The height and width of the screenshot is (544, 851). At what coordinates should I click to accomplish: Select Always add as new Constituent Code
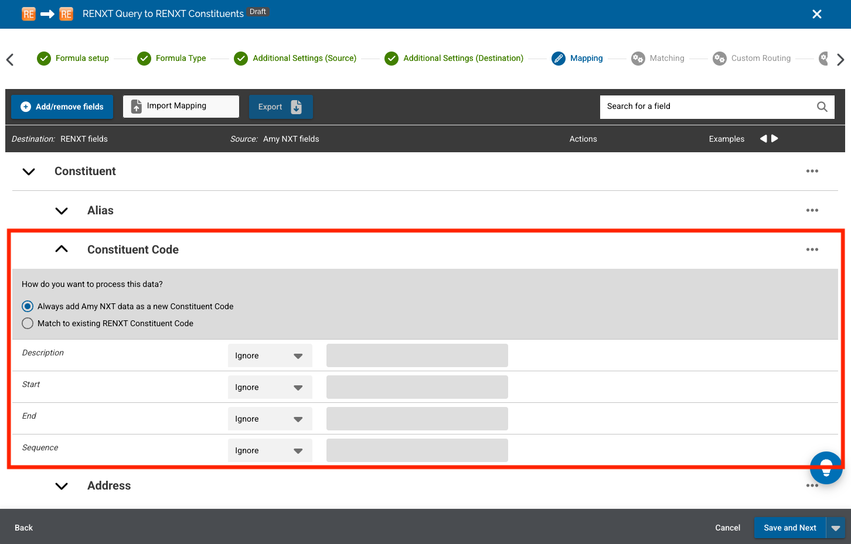tap(28, 306)
